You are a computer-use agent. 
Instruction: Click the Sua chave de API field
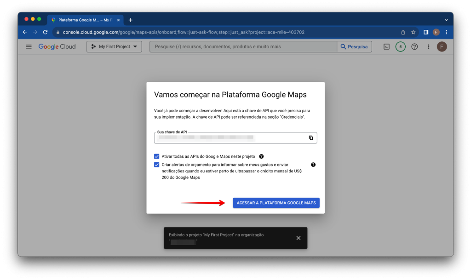click(235, 138)
